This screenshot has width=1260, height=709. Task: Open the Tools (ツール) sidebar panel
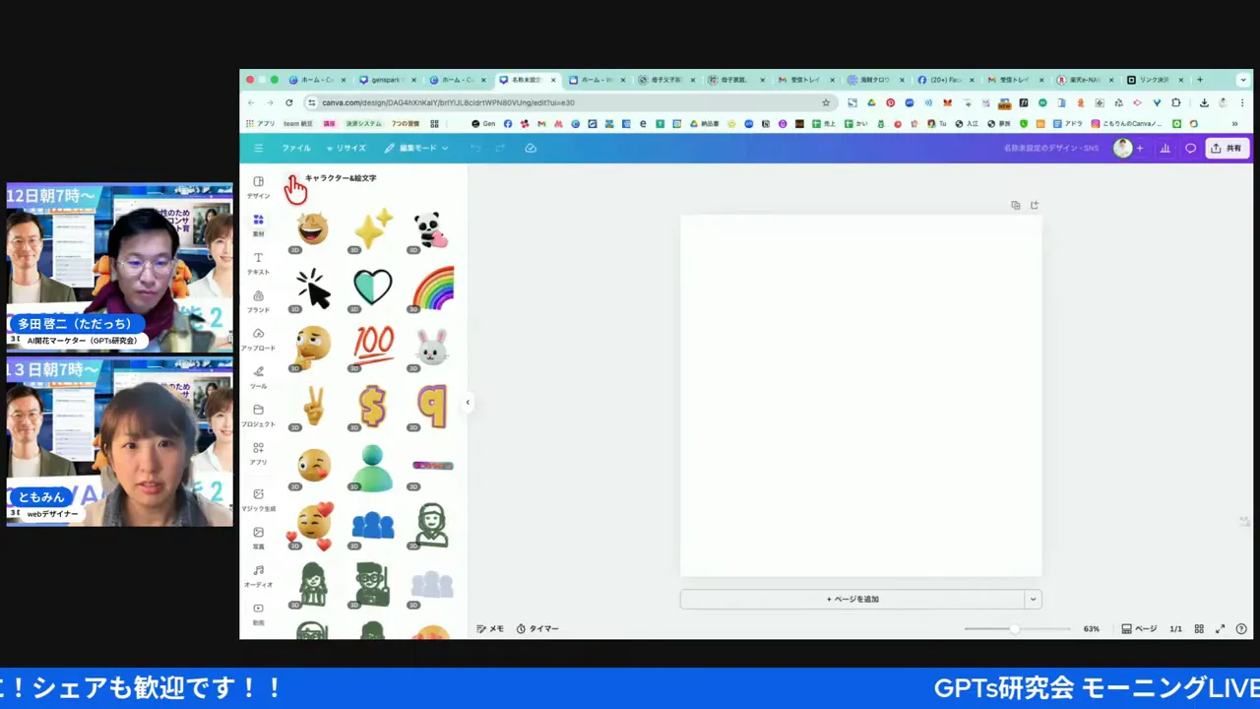258,376
